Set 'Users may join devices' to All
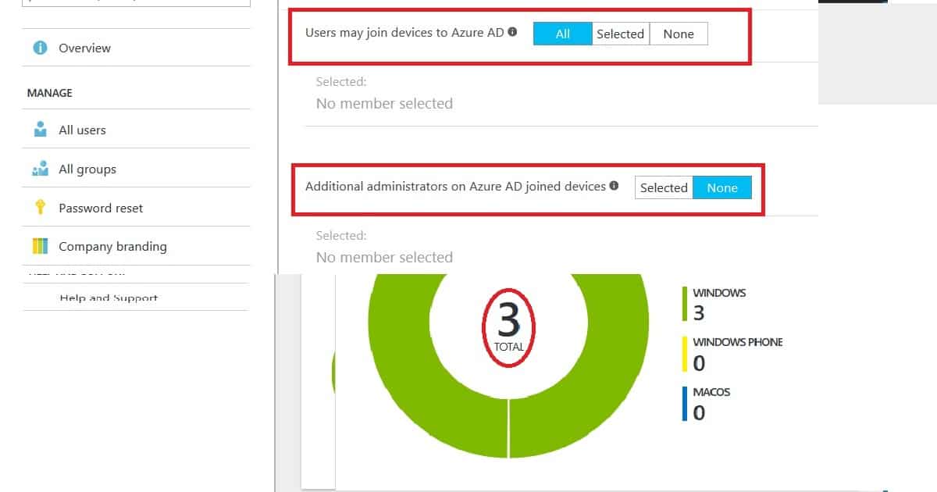Viewport: 937px width, 492px height. click(562, 34)
